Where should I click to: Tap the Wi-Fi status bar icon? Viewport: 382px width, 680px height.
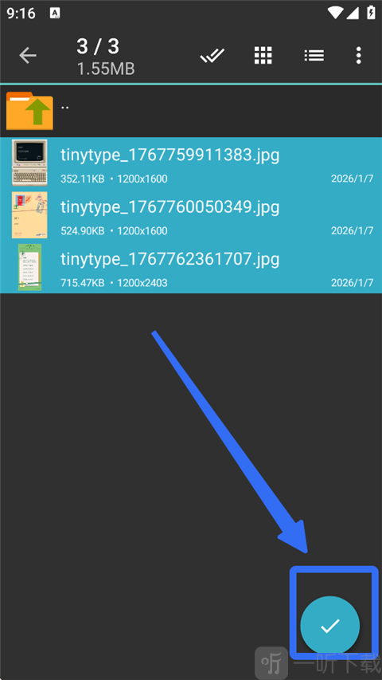point(335,13)
